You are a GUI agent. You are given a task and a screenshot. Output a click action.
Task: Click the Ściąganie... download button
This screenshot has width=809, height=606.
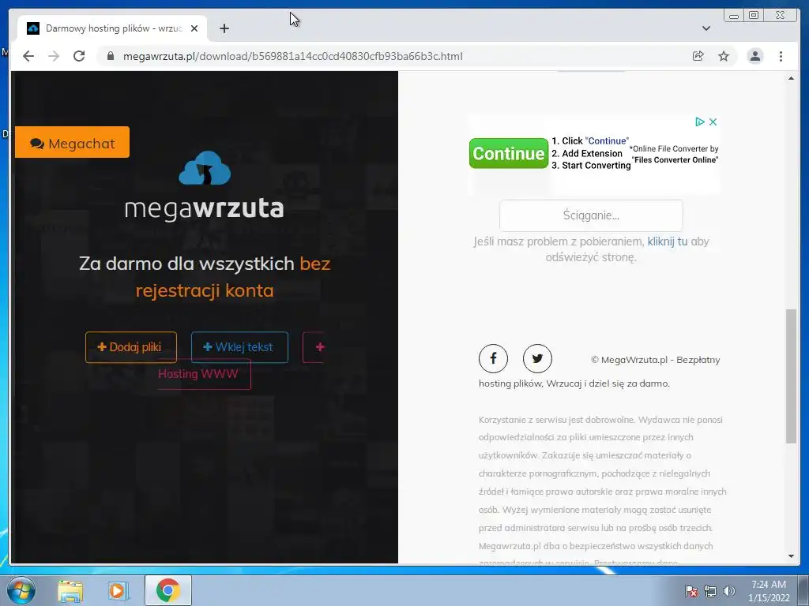[591, 215]
